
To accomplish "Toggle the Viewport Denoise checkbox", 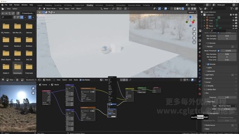I will tap(208, 43).
